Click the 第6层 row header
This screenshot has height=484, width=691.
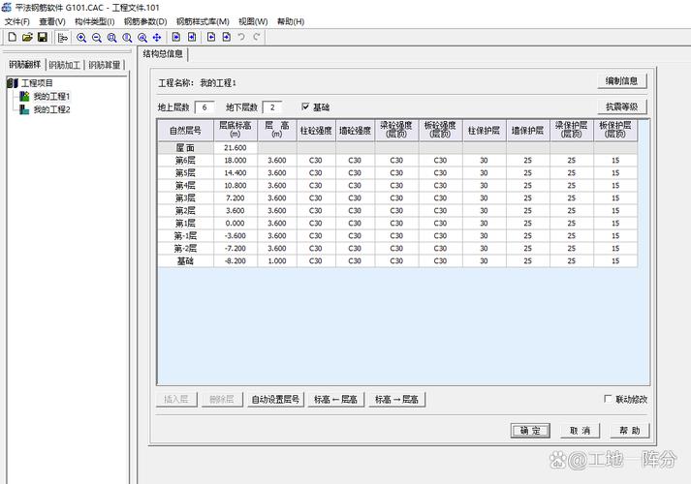[185, 160]
